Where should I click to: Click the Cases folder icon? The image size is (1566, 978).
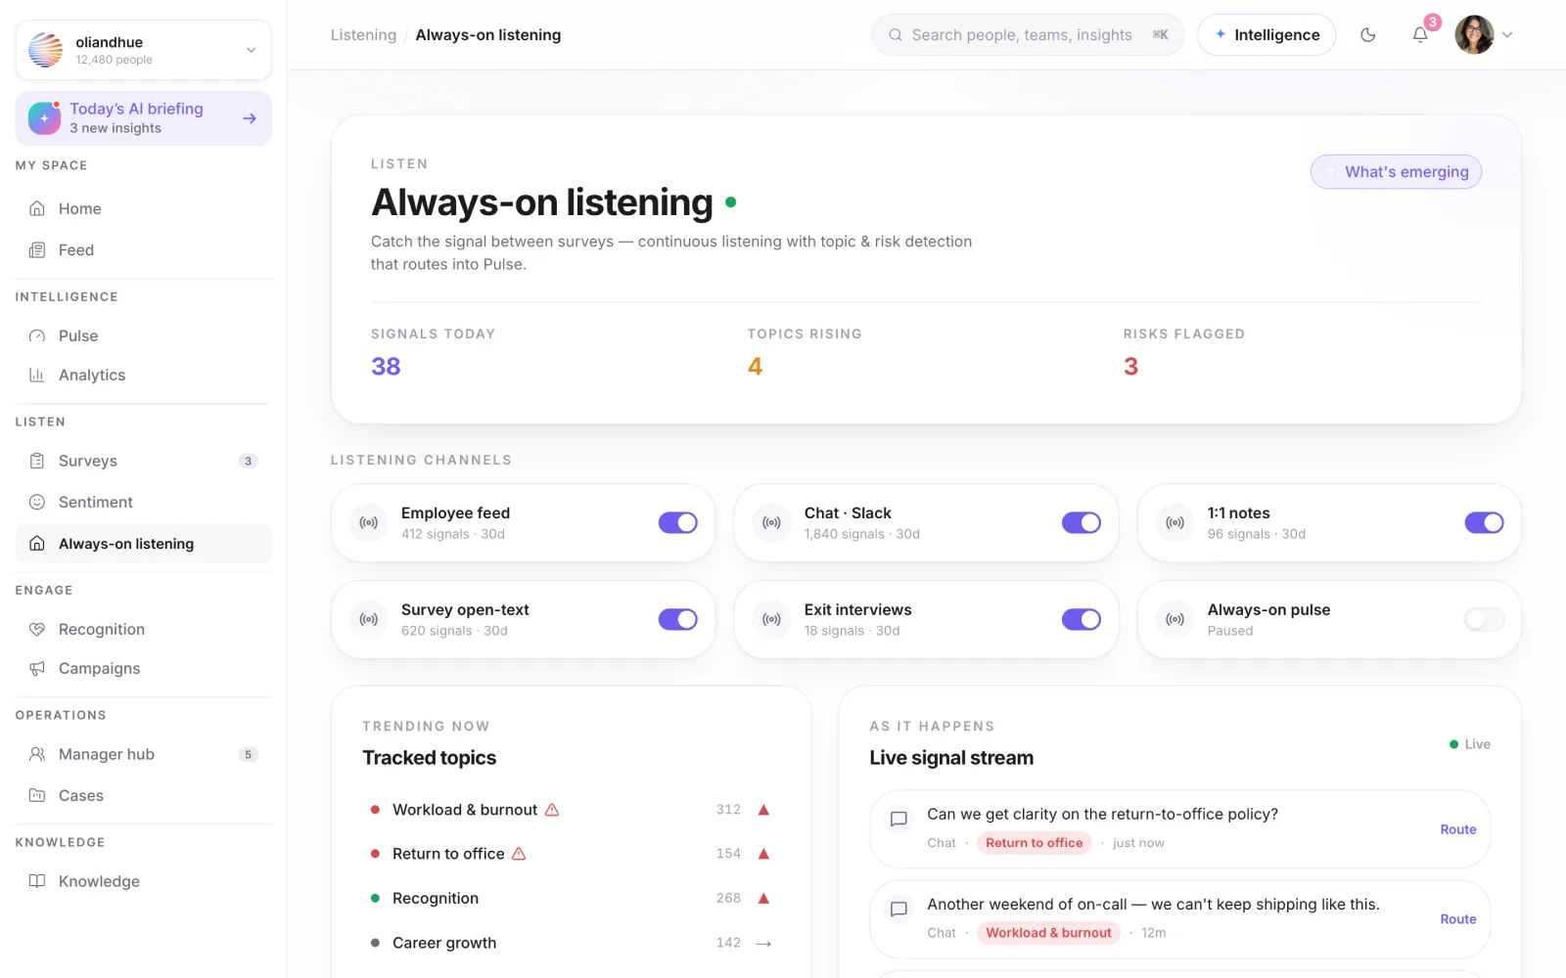[37, 795]
